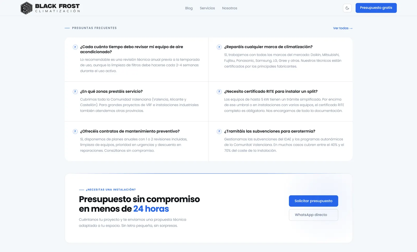Click the Black Frost Climatización logo

click(50, 8)
